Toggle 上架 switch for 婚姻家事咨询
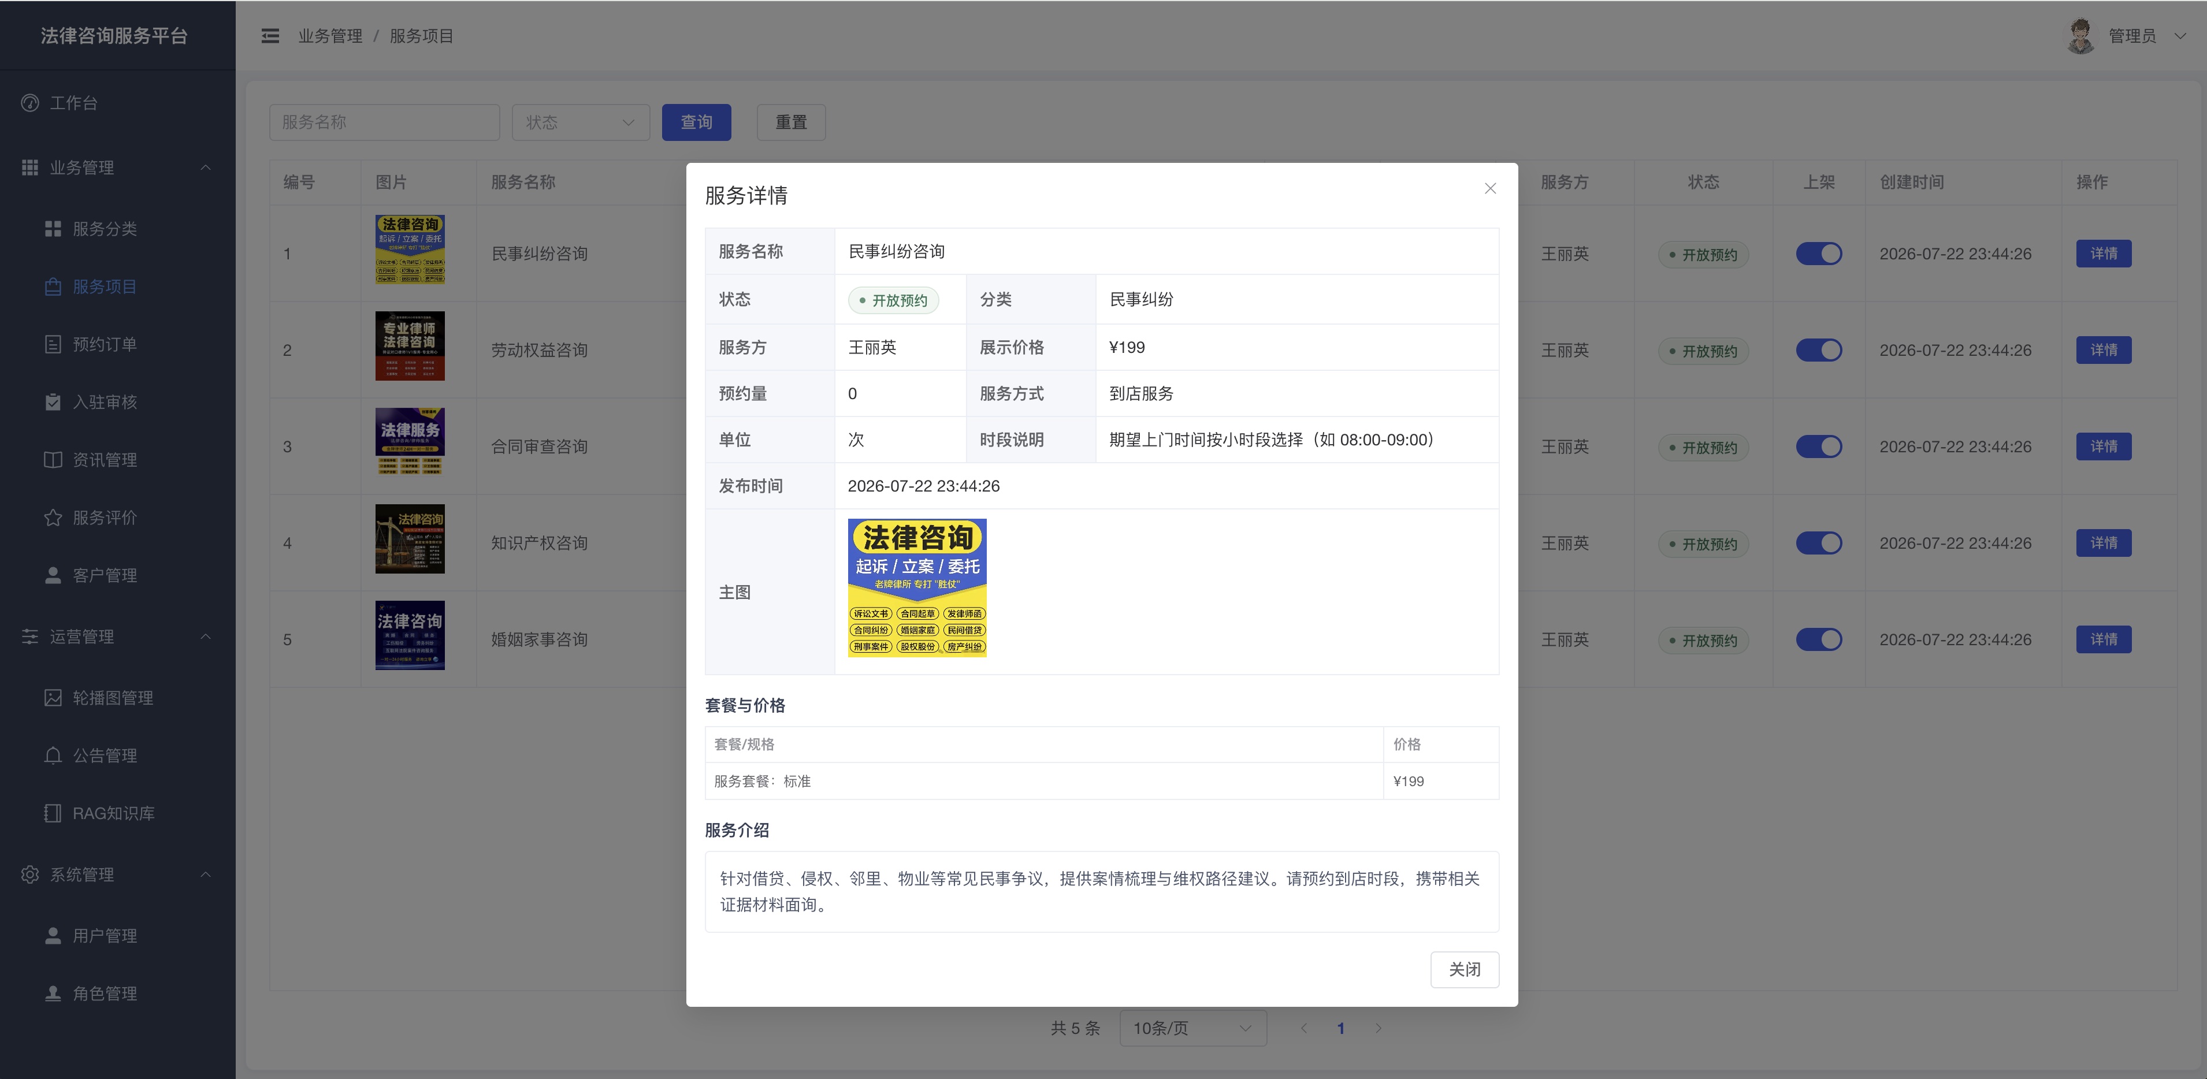Viewport: 2207px width, 1079px height. (x=1819, y=639)
